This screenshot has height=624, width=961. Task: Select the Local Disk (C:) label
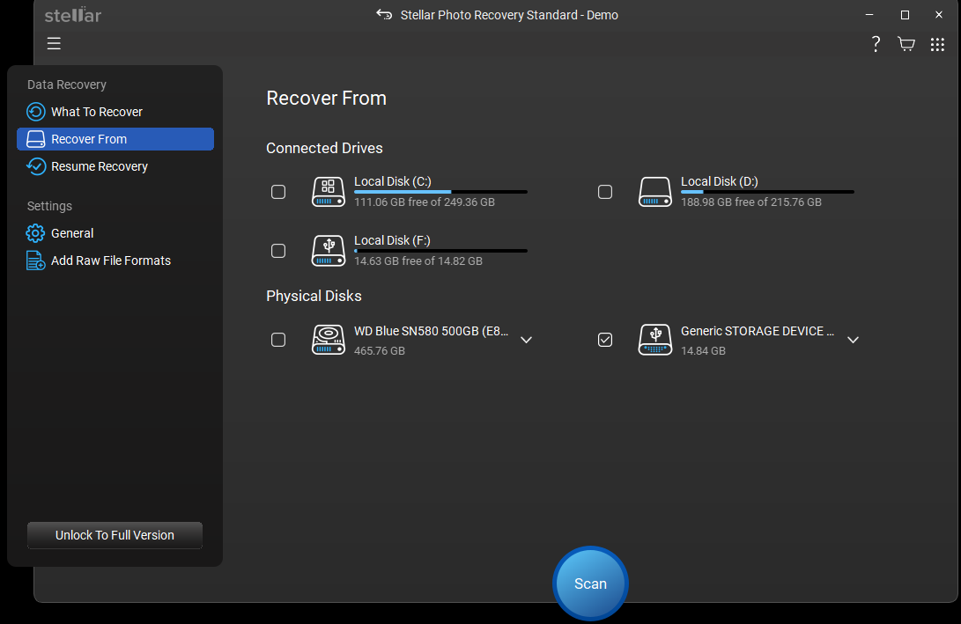pyautogui.click(x=393, y=181)
